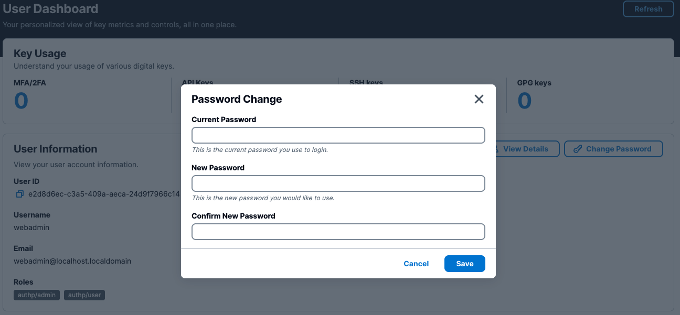Select the Confirm New Password field
The width and height of the screenshot is (680, 315).
pyautogui.click(x=338, y=232)
